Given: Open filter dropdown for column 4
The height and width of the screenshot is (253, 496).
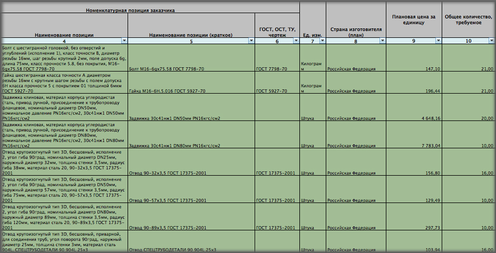Looking at the screenshot, I should [x=124, y=41].
